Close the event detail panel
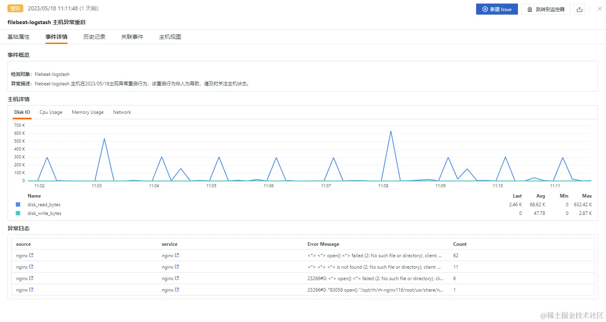 tap(599, 9)
